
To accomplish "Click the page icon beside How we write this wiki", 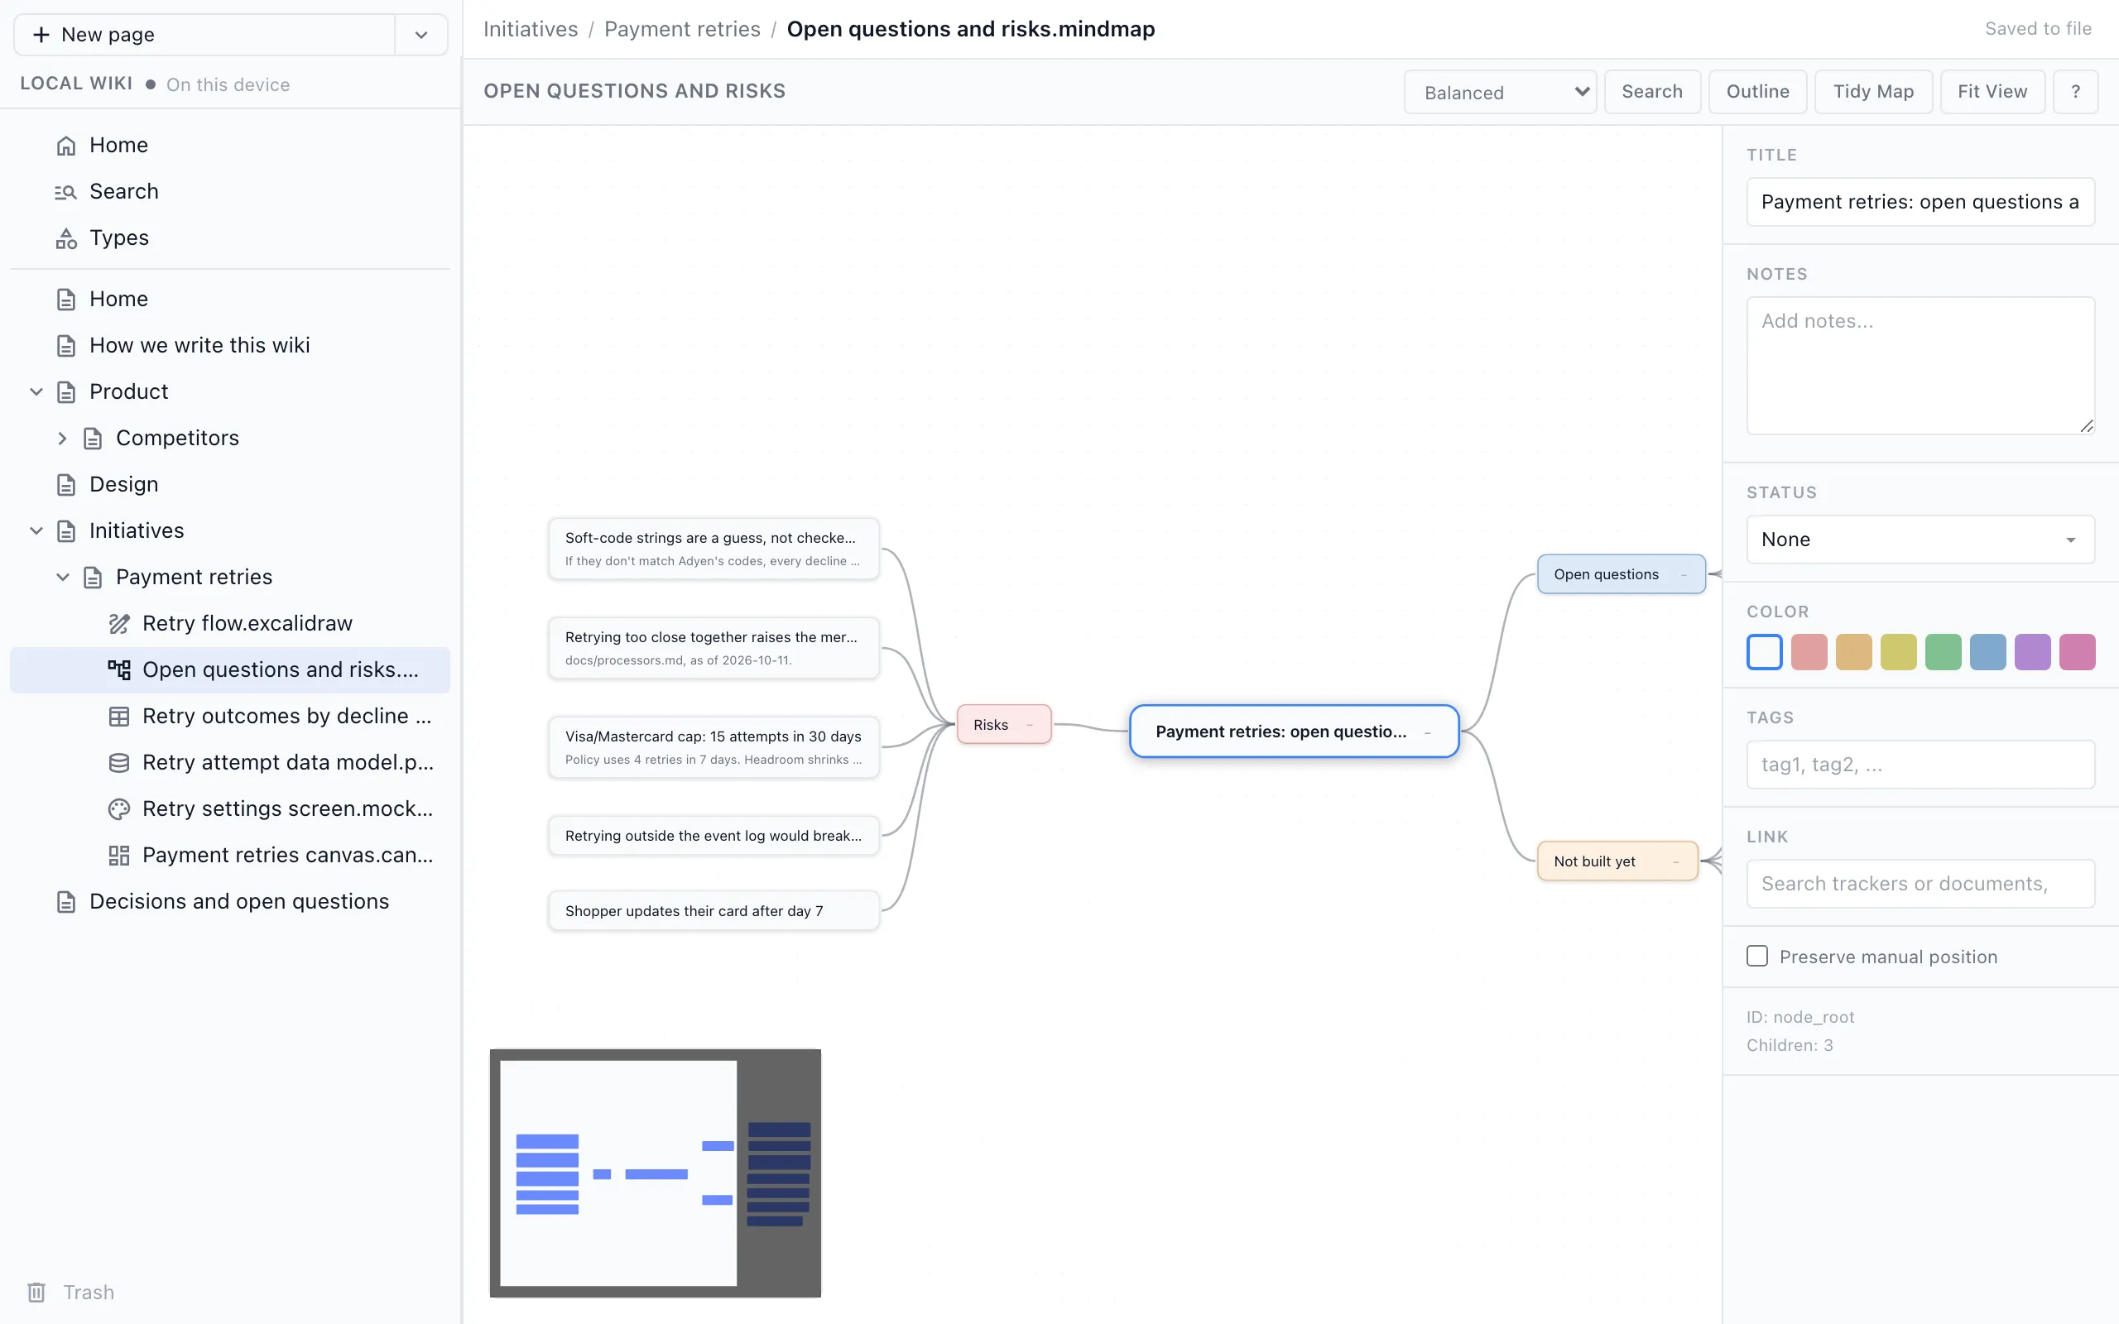I will tap(65, 346).
